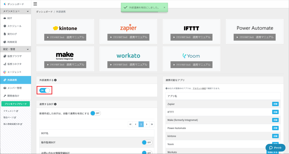
Task: Open 仮想ブラウザ in the sidebar
Action: 16,56
